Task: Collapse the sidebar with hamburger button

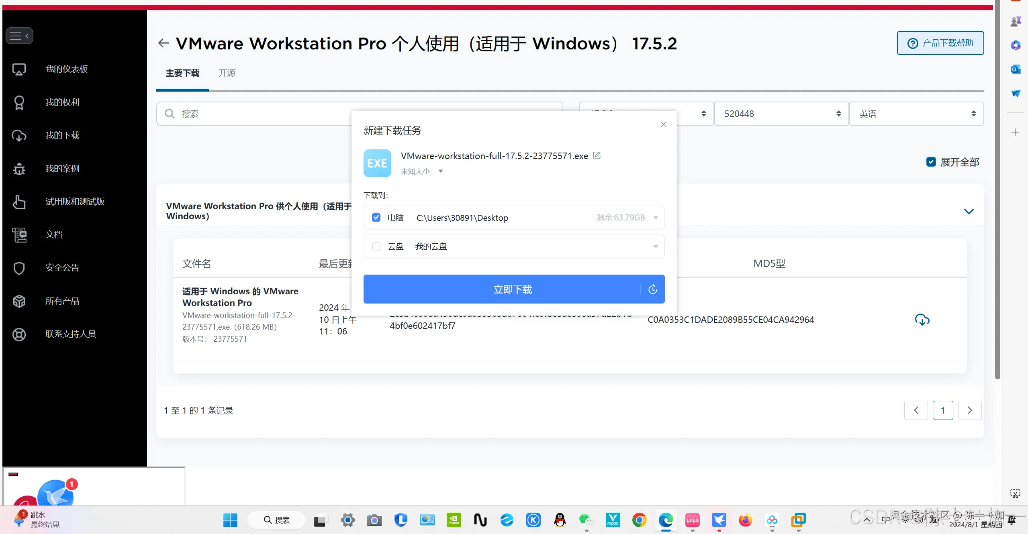Action: [x=19, y=36]
